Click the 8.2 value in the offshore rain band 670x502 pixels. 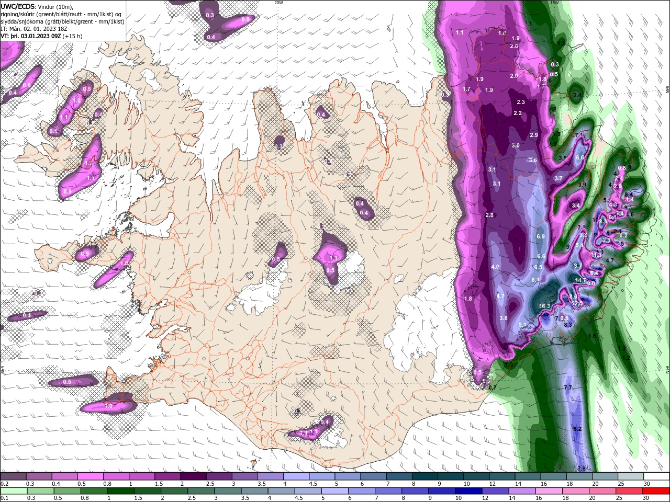pos(578,429)
